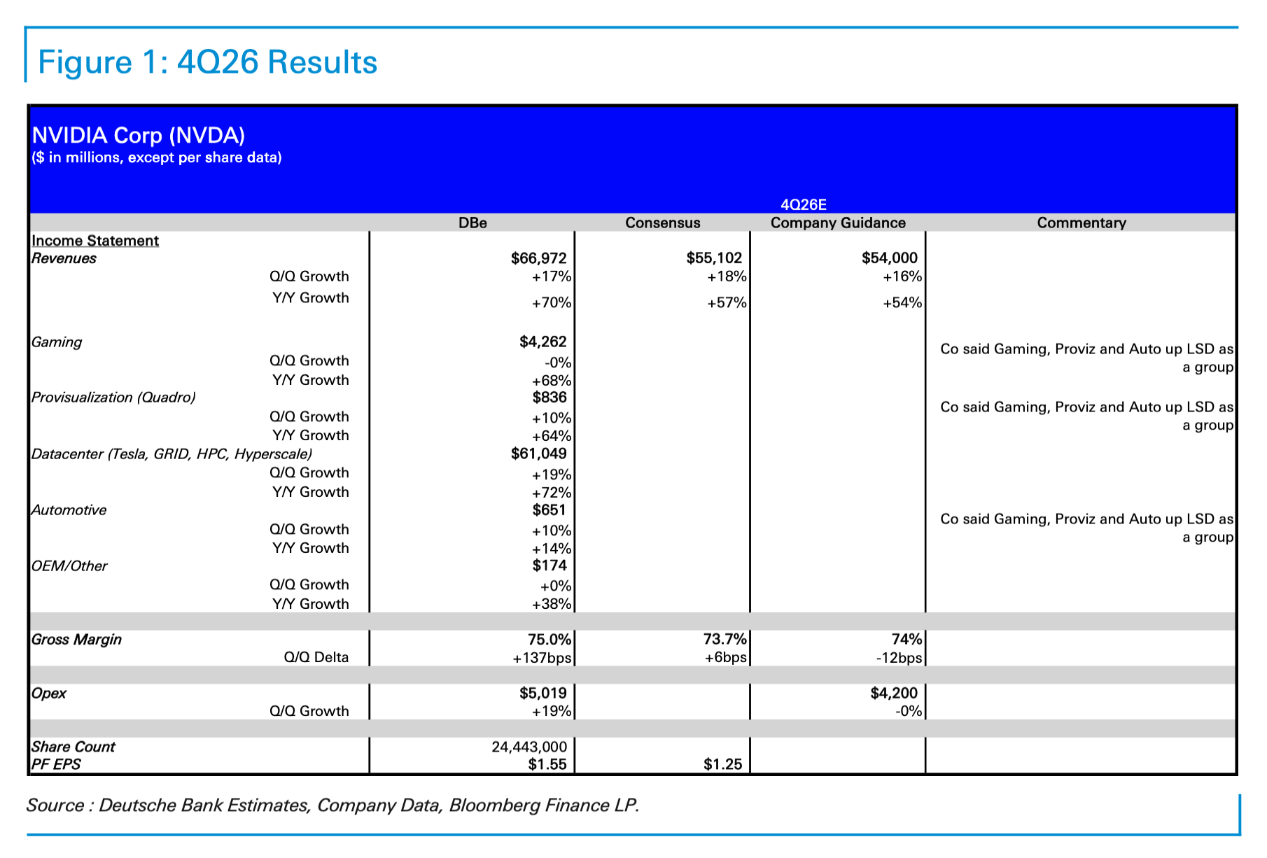Click the Deutsche Bank Estimates source line
The height and width of the screenshot is (858, 1267).
coord(332,806)
